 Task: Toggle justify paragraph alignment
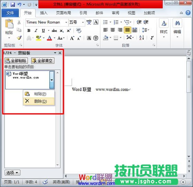[128, 30]
